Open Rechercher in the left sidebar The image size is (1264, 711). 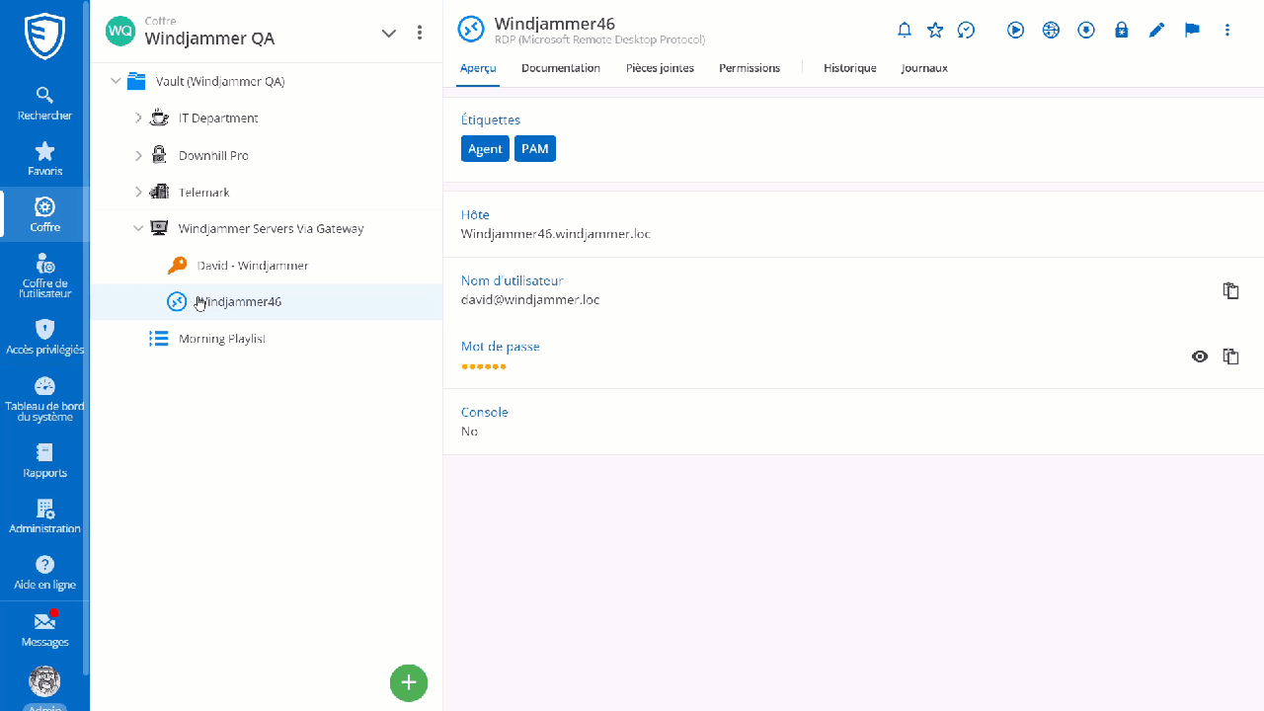pyautogui.click(x=44, y=103)
